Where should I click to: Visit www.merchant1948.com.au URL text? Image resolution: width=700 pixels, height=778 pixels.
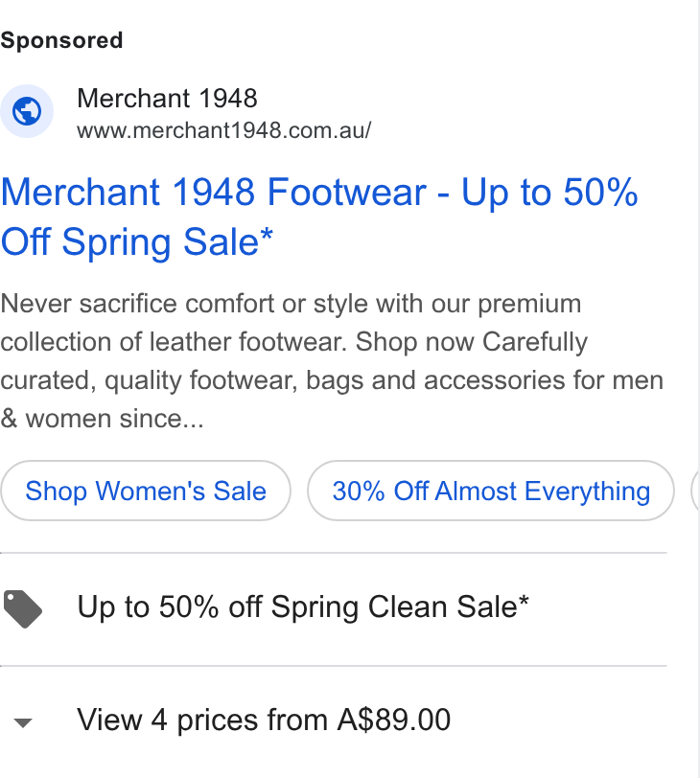click(x=223, y=130)
